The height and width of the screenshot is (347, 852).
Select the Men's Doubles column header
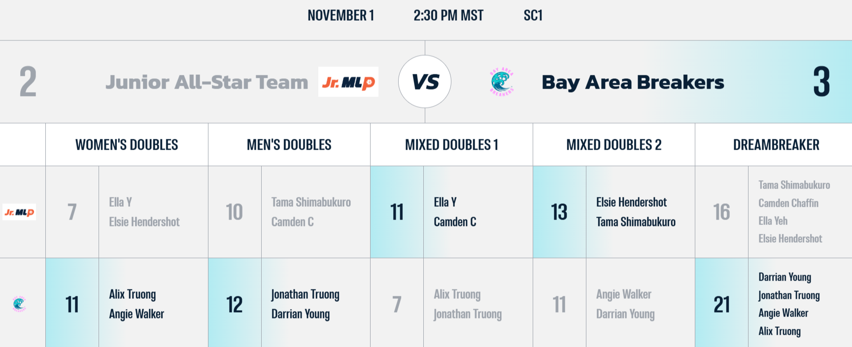coord(289,145)
